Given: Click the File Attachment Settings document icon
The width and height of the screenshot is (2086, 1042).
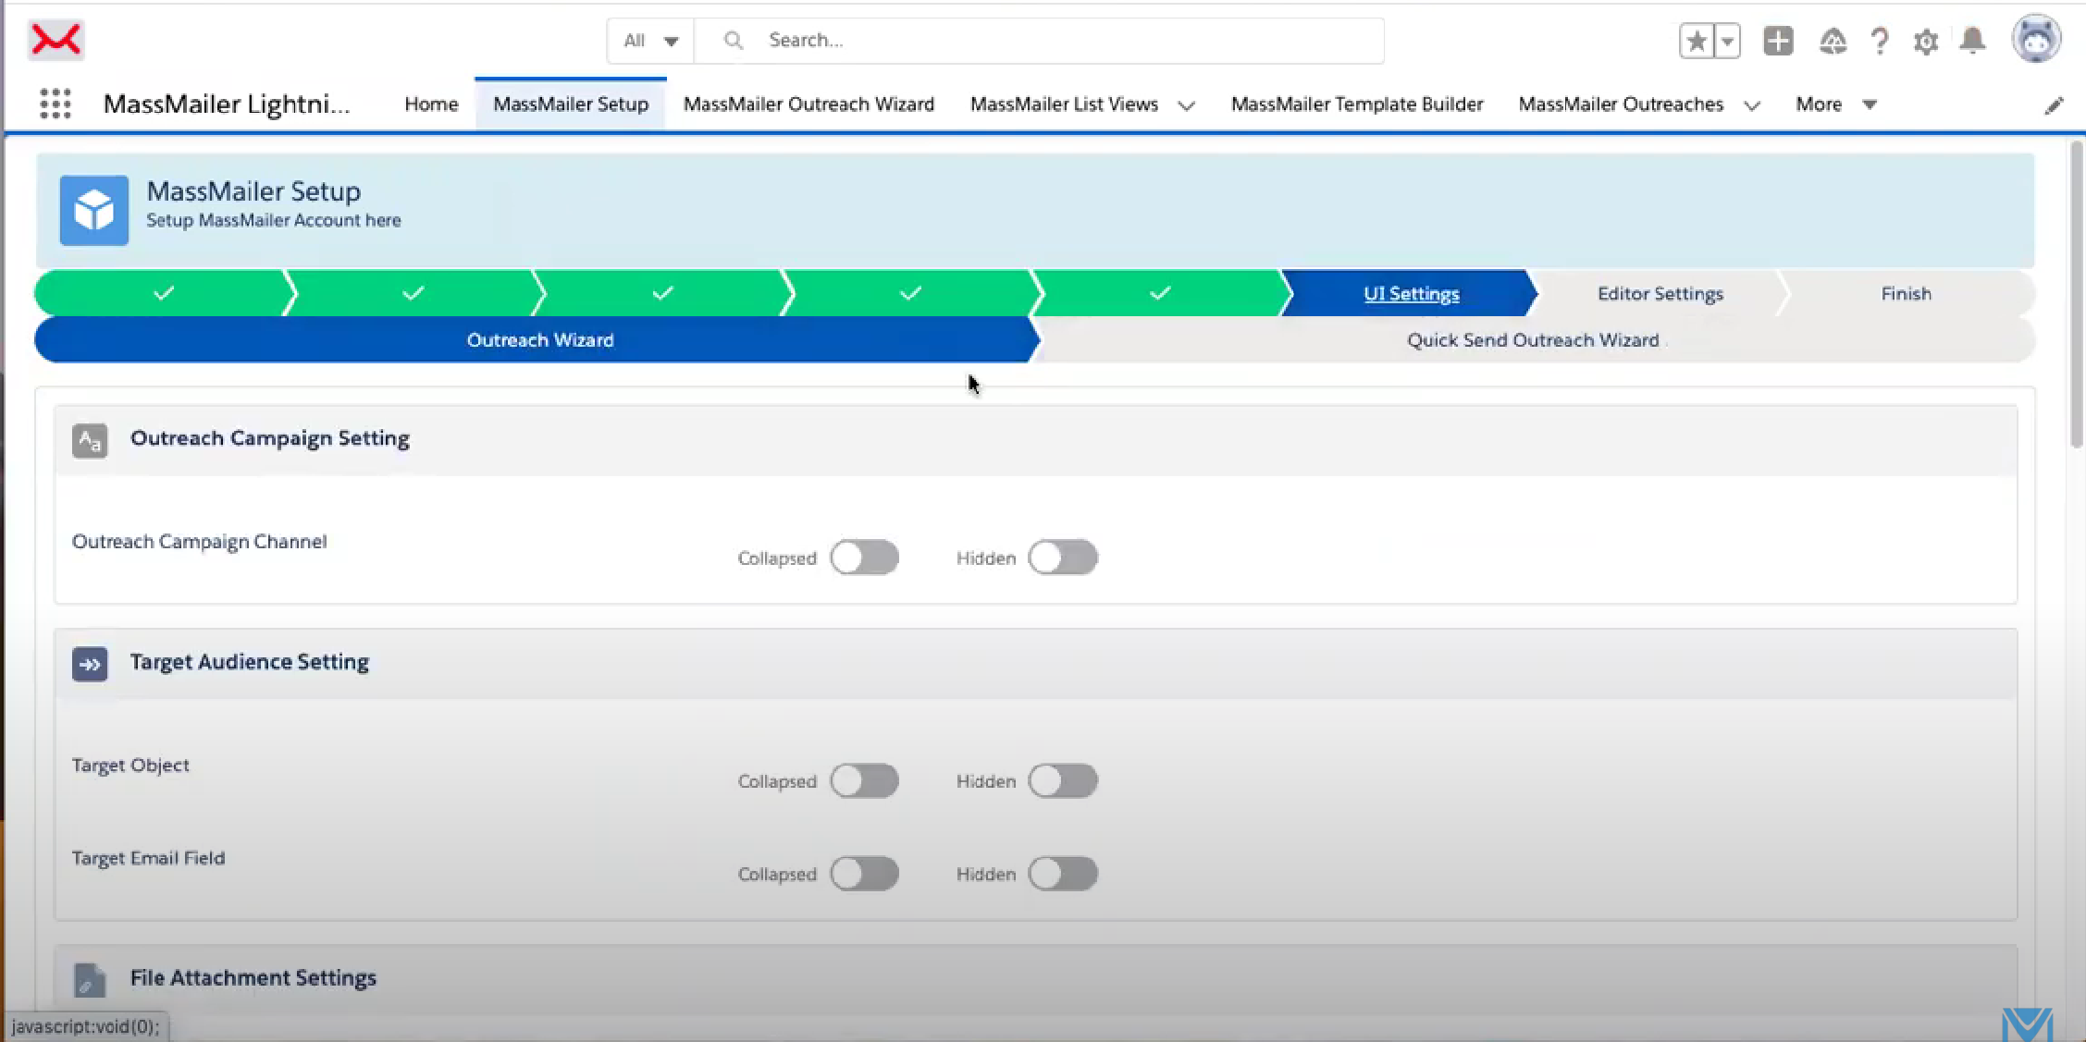Looking at the screenshot, I should coord(90,980).
